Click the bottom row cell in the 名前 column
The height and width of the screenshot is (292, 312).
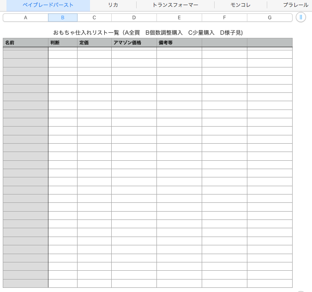pyautogui.click(x=25, y=283)
